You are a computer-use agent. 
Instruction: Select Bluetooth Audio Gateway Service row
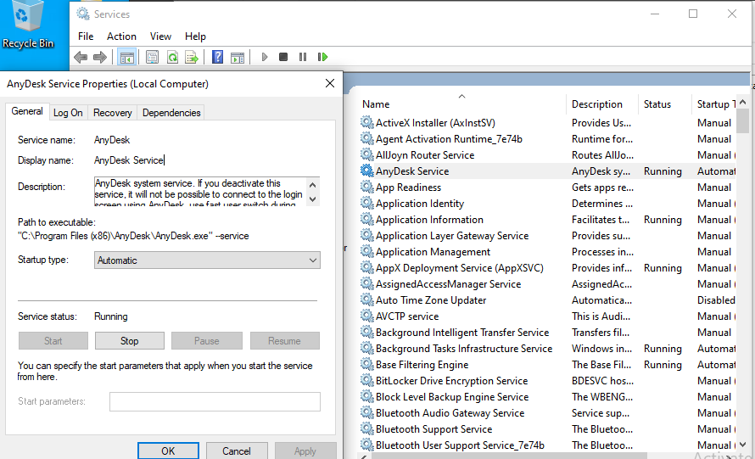(548, 413)
